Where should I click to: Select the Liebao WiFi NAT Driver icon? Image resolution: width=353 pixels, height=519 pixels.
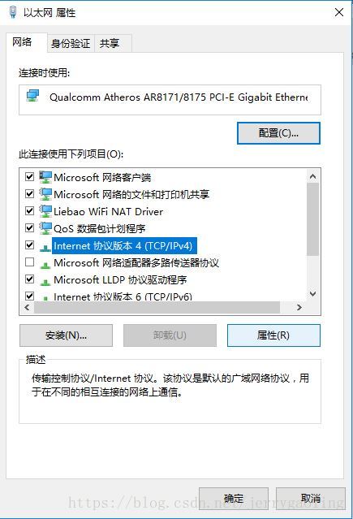[x=45, y=211]
